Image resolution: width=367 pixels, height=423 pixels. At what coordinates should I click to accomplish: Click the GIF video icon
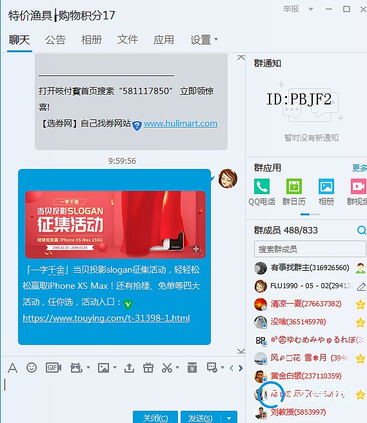[x=54, y=368]
